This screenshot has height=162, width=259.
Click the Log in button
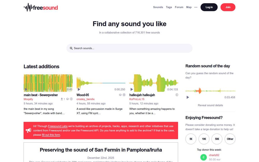pyautogui.click(x=209, y=7)
